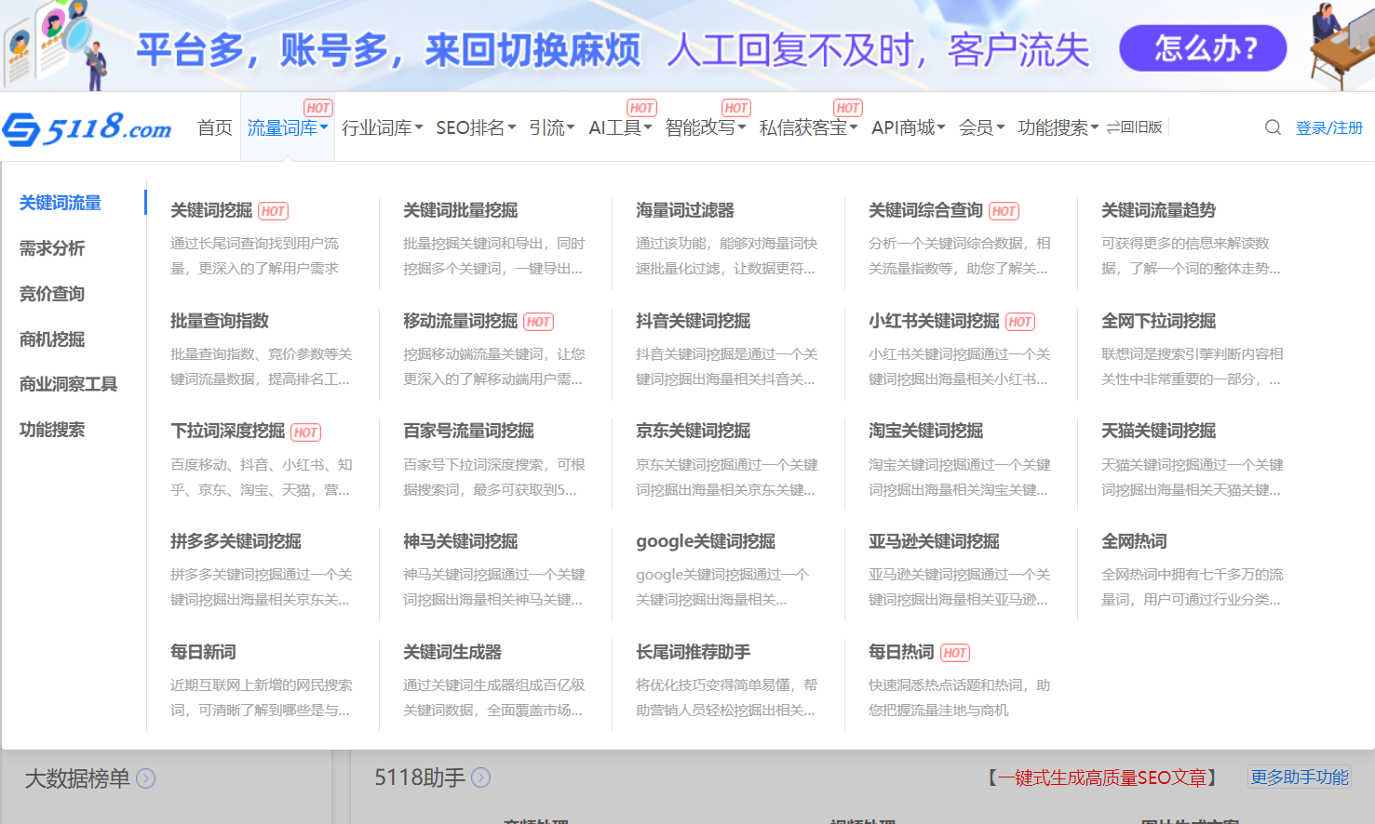Open 关键词生成器 tool
The image size is (1375, 824).
tap(452, 652)
